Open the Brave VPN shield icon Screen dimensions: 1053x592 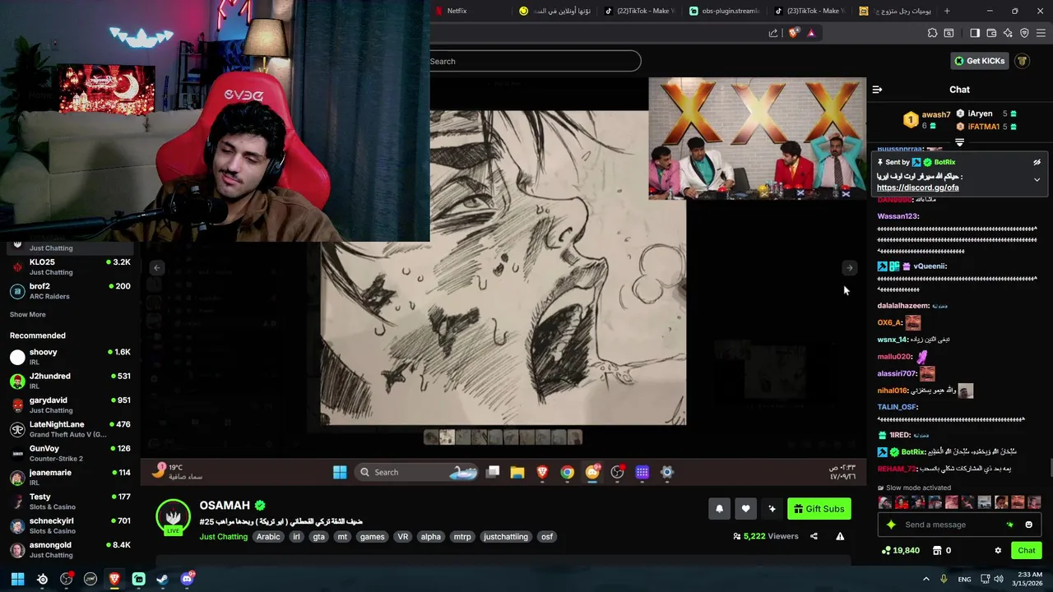pyautogui.click(x=1024, y=33)
